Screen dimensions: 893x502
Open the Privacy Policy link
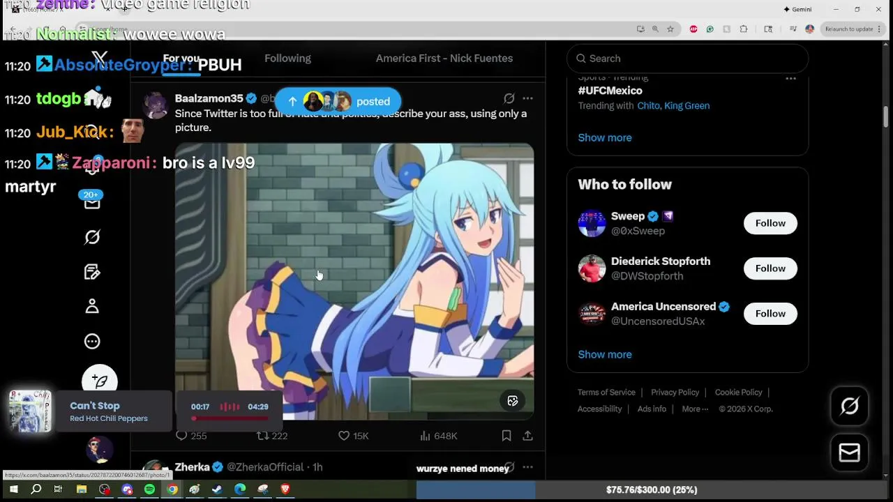click(x=675, y=393)
